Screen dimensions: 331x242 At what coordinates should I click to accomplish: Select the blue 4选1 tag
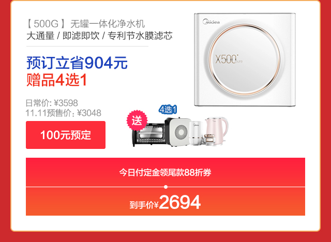pyautogui.click(x=168, y=110)
